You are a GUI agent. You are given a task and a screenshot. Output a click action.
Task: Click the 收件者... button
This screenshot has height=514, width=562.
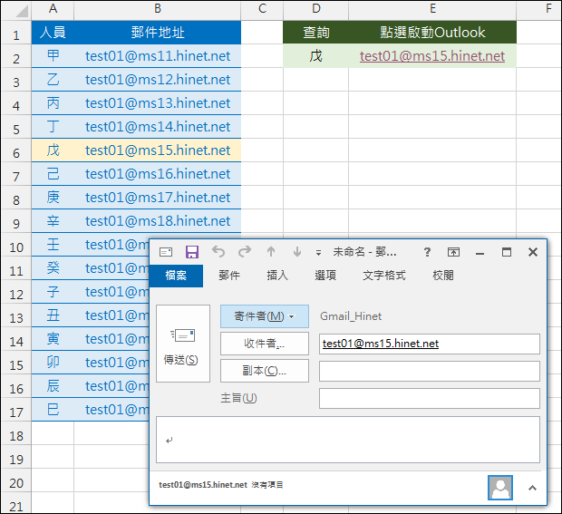tap(265, 344)
